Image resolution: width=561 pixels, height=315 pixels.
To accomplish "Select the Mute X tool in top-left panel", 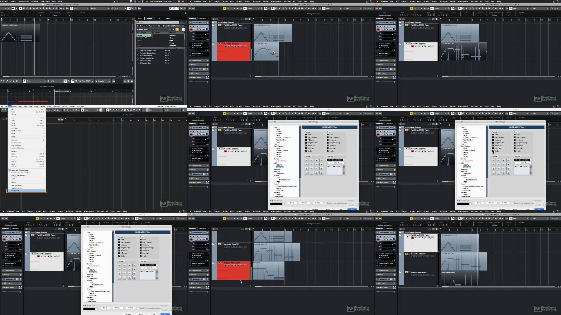I will pyautogui.click(x=40, y=8).
